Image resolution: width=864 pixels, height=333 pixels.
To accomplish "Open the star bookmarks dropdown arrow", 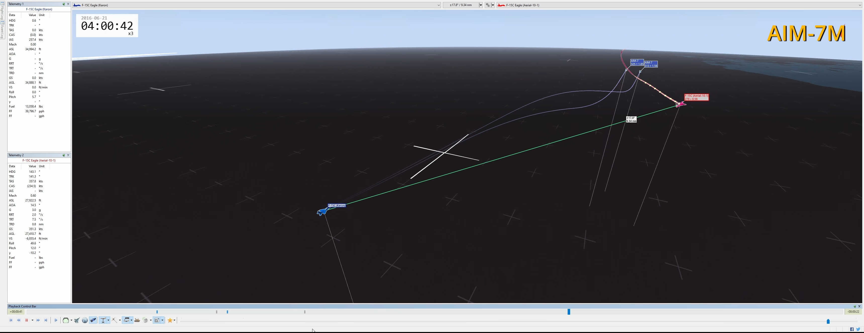I will [x=174, y=320].
